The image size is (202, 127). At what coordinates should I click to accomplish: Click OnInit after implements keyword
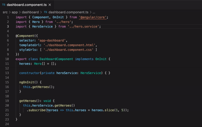point(101,59)
